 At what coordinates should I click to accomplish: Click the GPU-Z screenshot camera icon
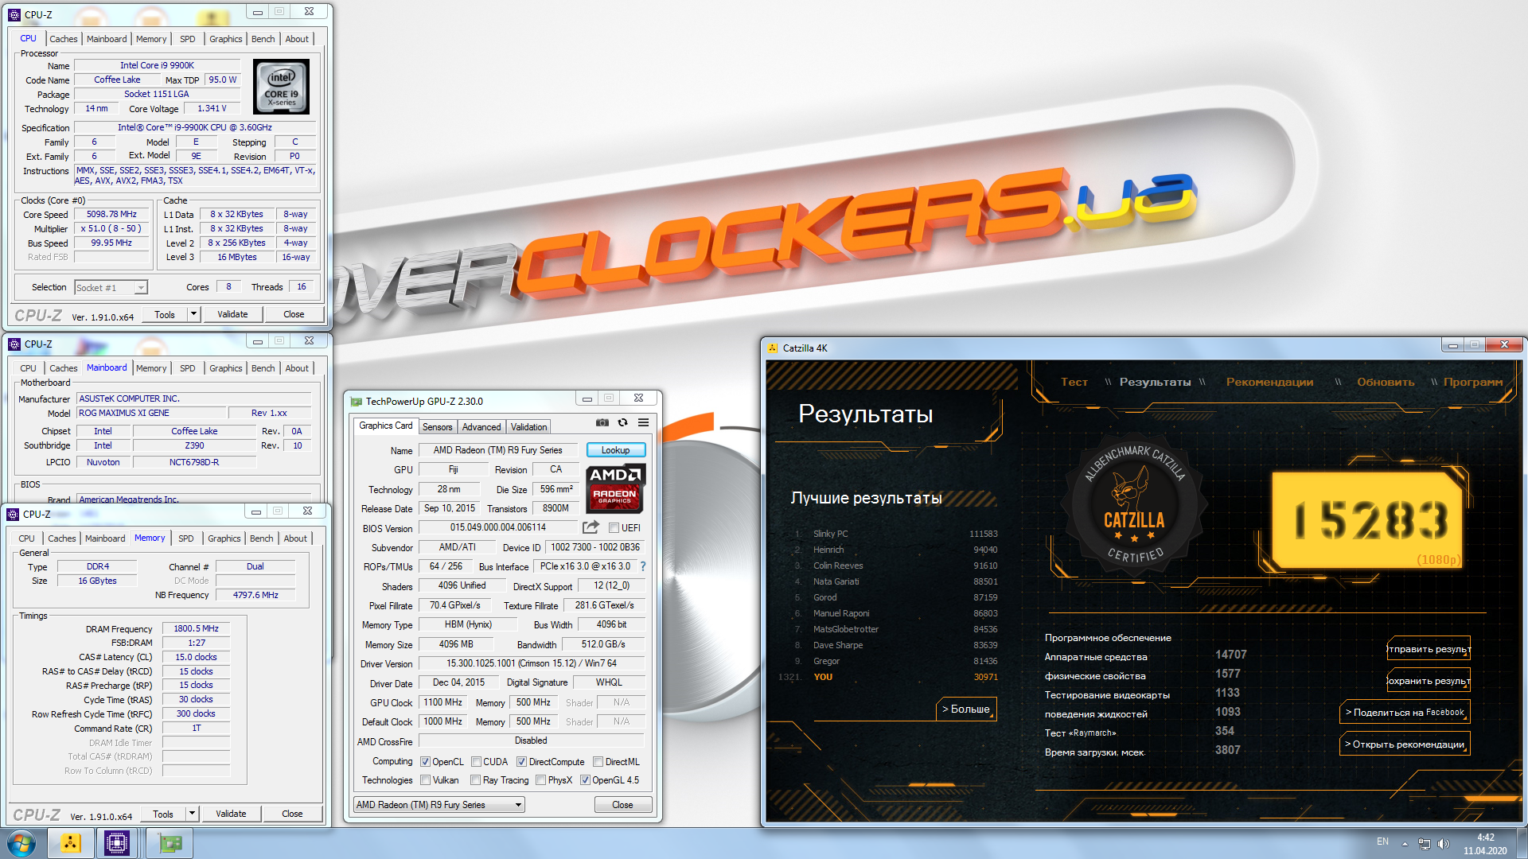click(602, 422)
